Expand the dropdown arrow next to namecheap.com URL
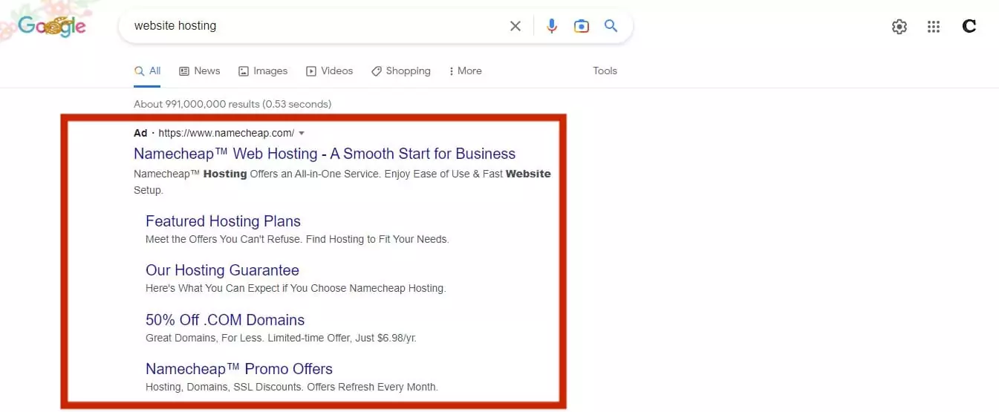 point(302,134)
